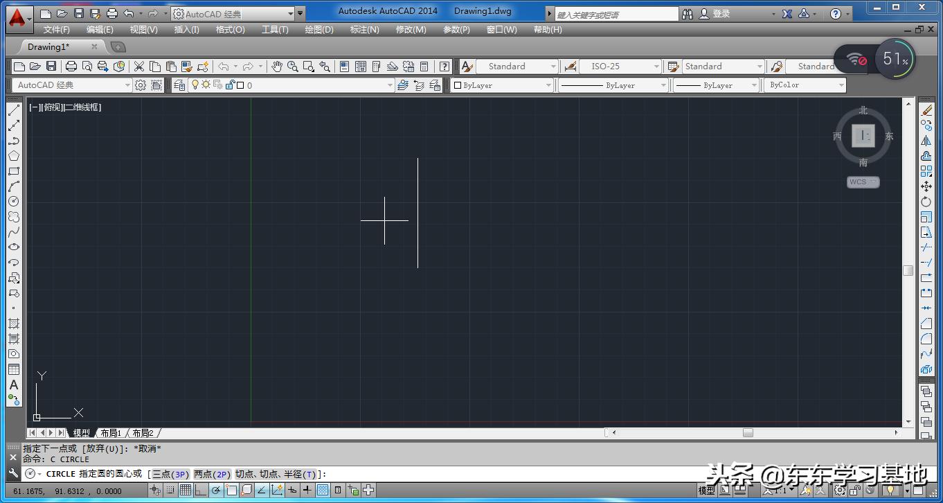Image resolution: width=943 pixels, height=503 pixels.
Task: Toggle object snap in status bar
Action: (231, 491)
